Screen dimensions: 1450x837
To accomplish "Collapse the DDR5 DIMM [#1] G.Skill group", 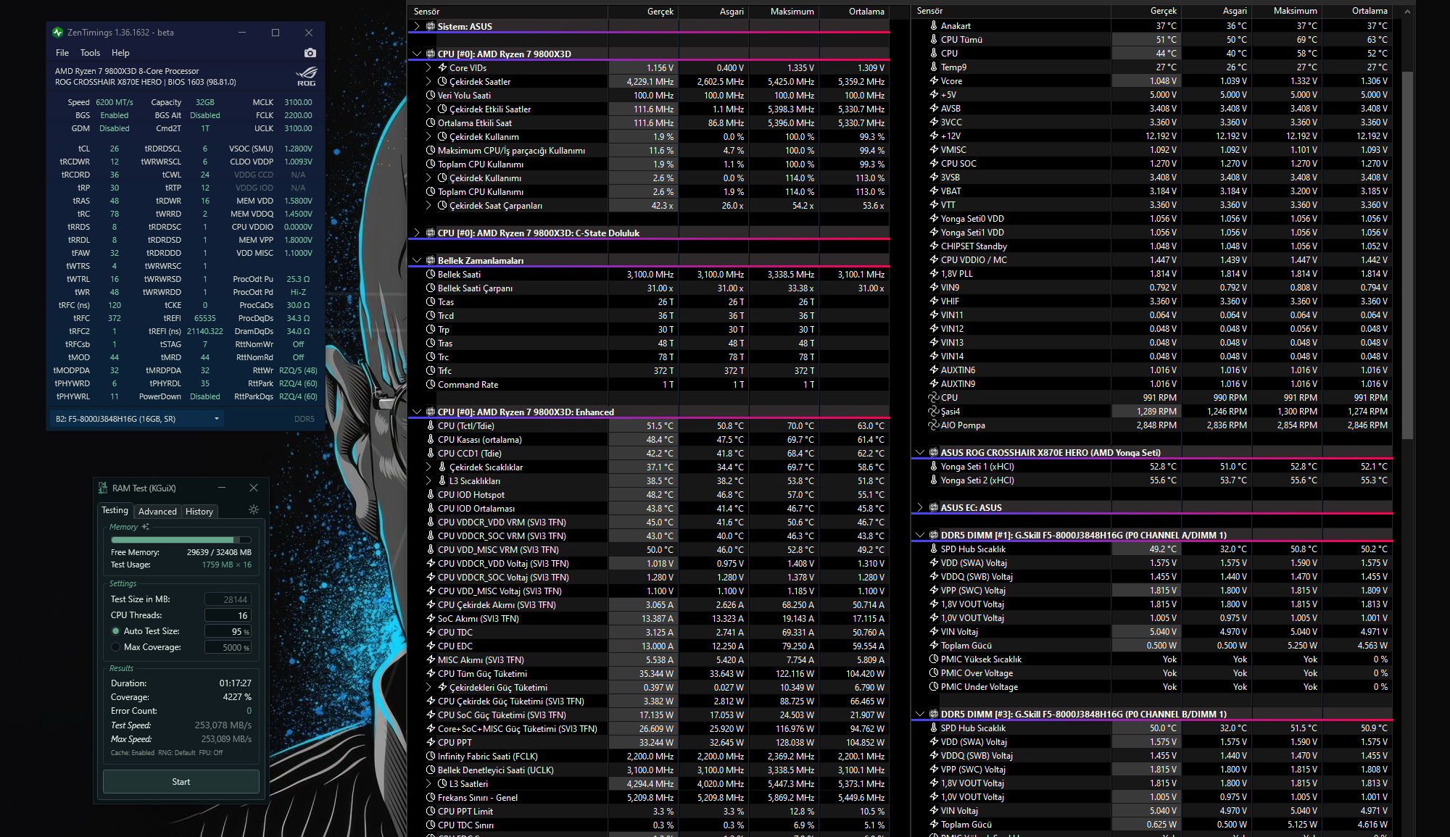I will (919, 536).
